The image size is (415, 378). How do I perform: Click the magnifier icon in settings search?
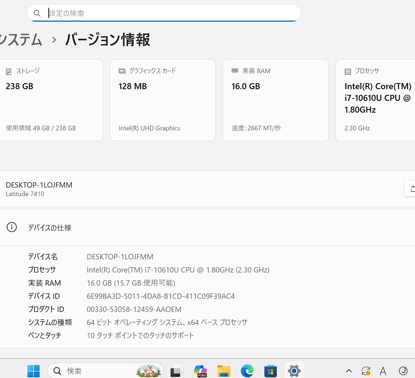(37, 13)
